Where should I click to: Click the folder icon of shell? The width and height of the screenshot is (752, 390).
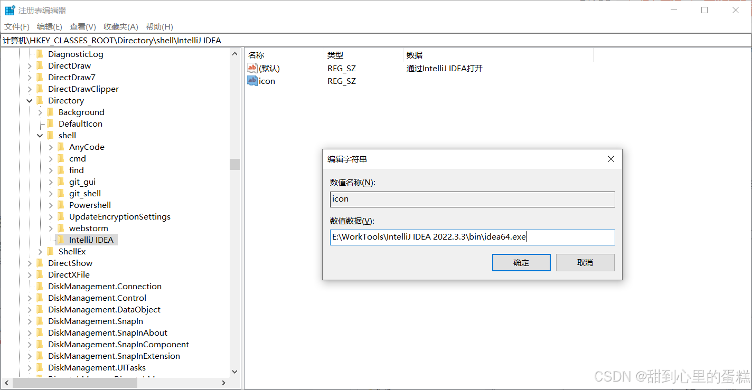pos(51,135)
